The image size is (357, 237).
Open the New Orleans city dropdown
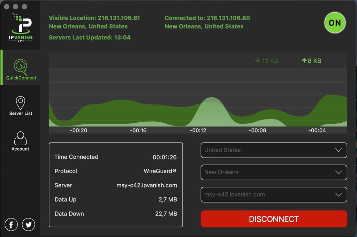click(x=274, y=172)
